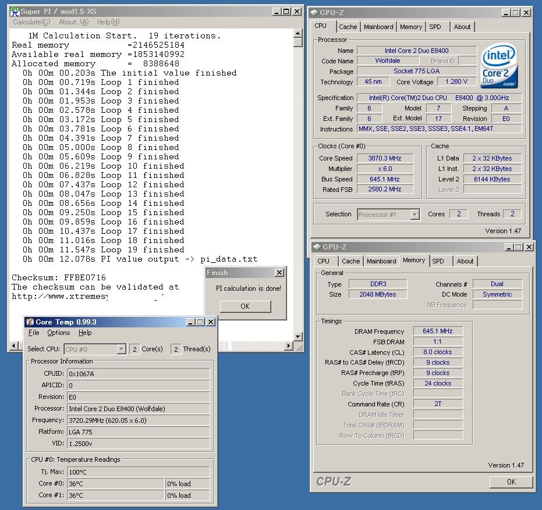Click the Core Temp title bar icon

[x=30, y=322]
